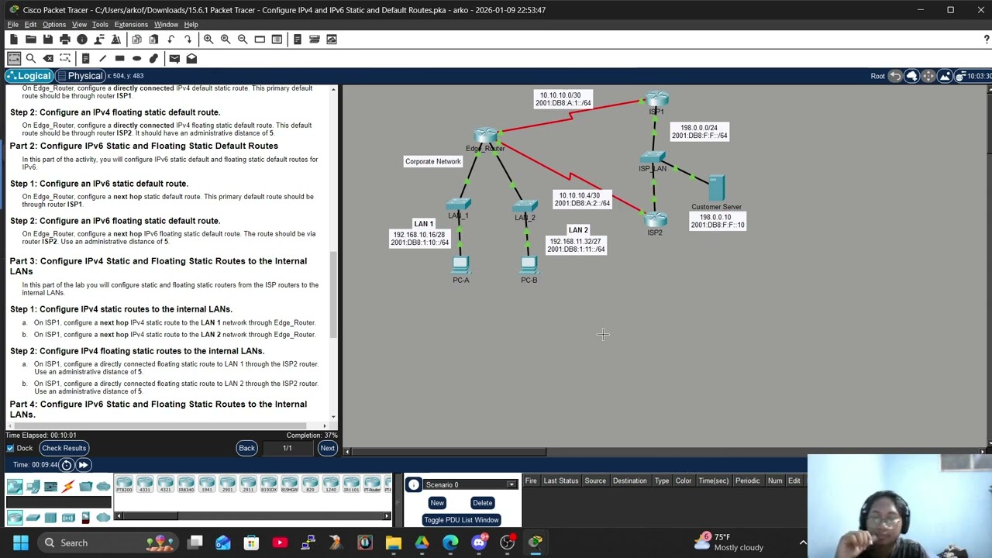Click the Power Cycle Devices button
992x558 pixels.
tap(67, 465)
